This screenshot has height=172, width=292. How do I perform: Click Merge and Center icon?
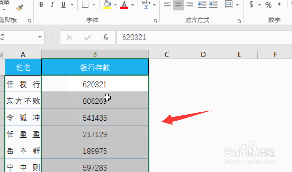pos(229,4)
